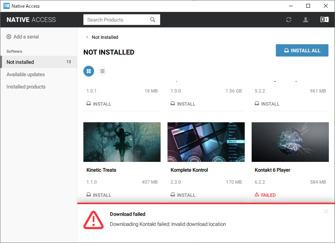
Task: Install the 961 MB product version 5.2.2
Action: [x=267, y=104]
